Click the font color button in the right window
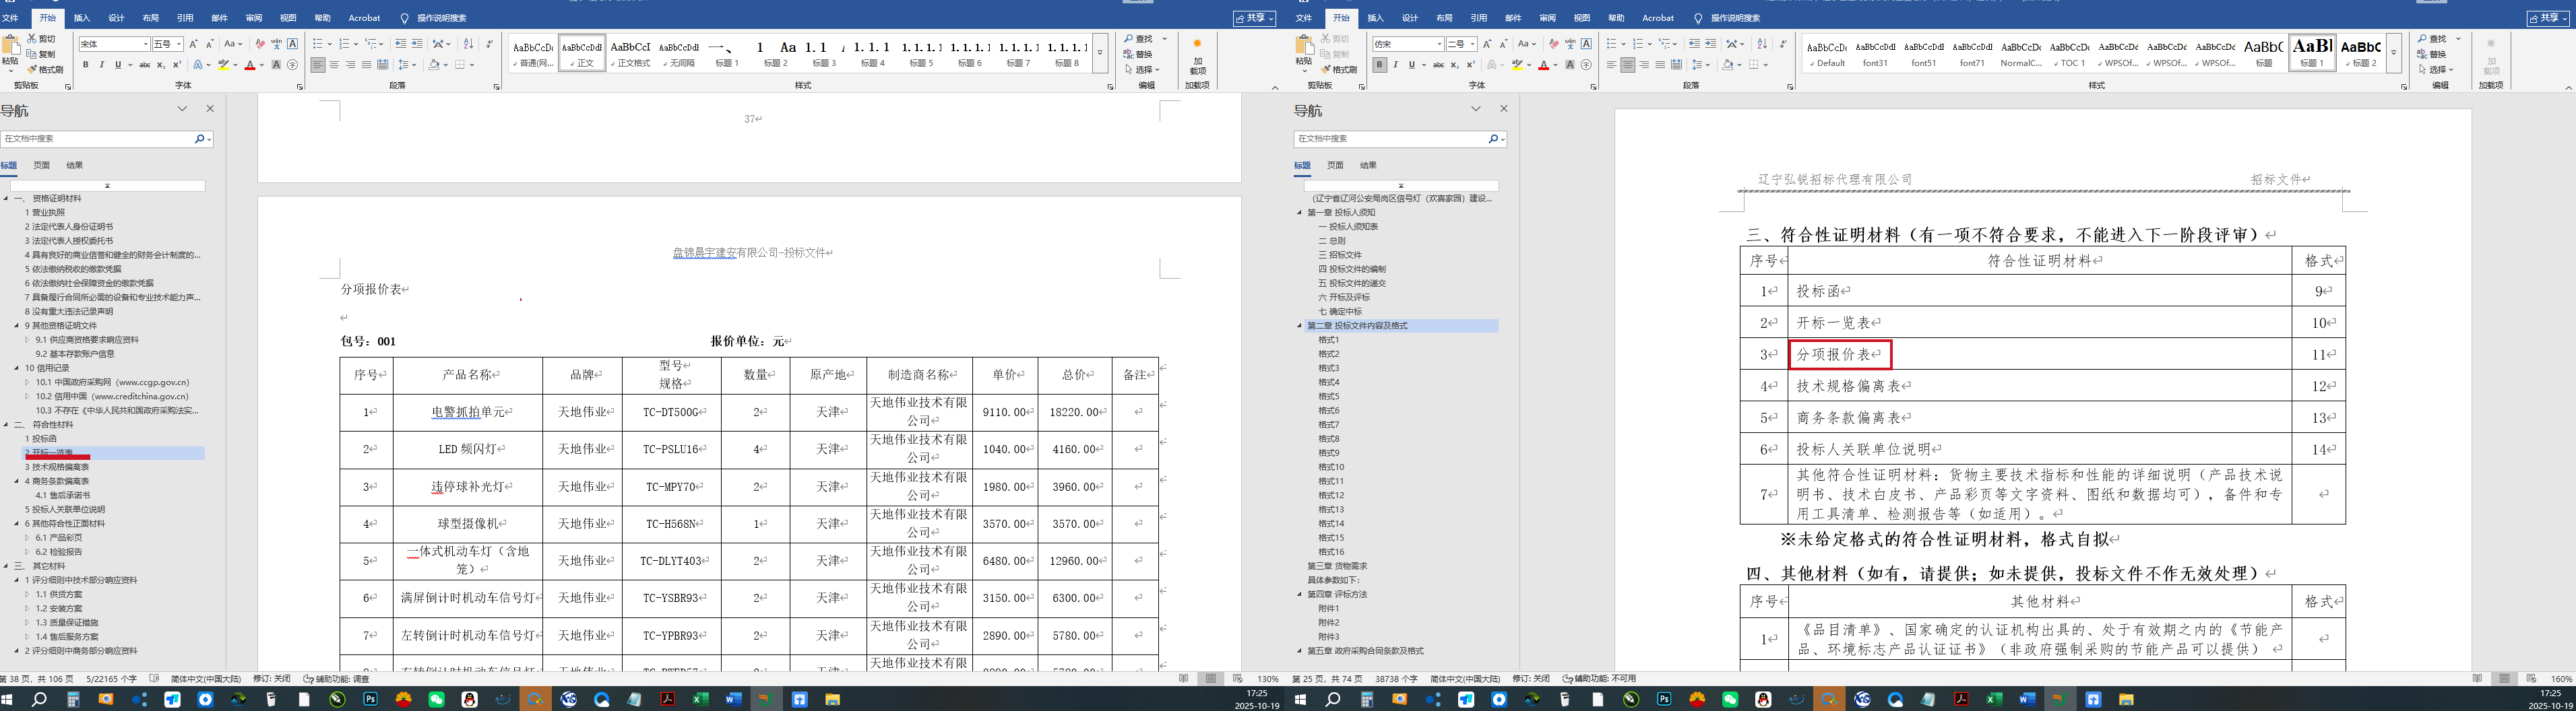Image resolution: width=2576 pixels, height=711 pixels. (x=1544, y=65)
